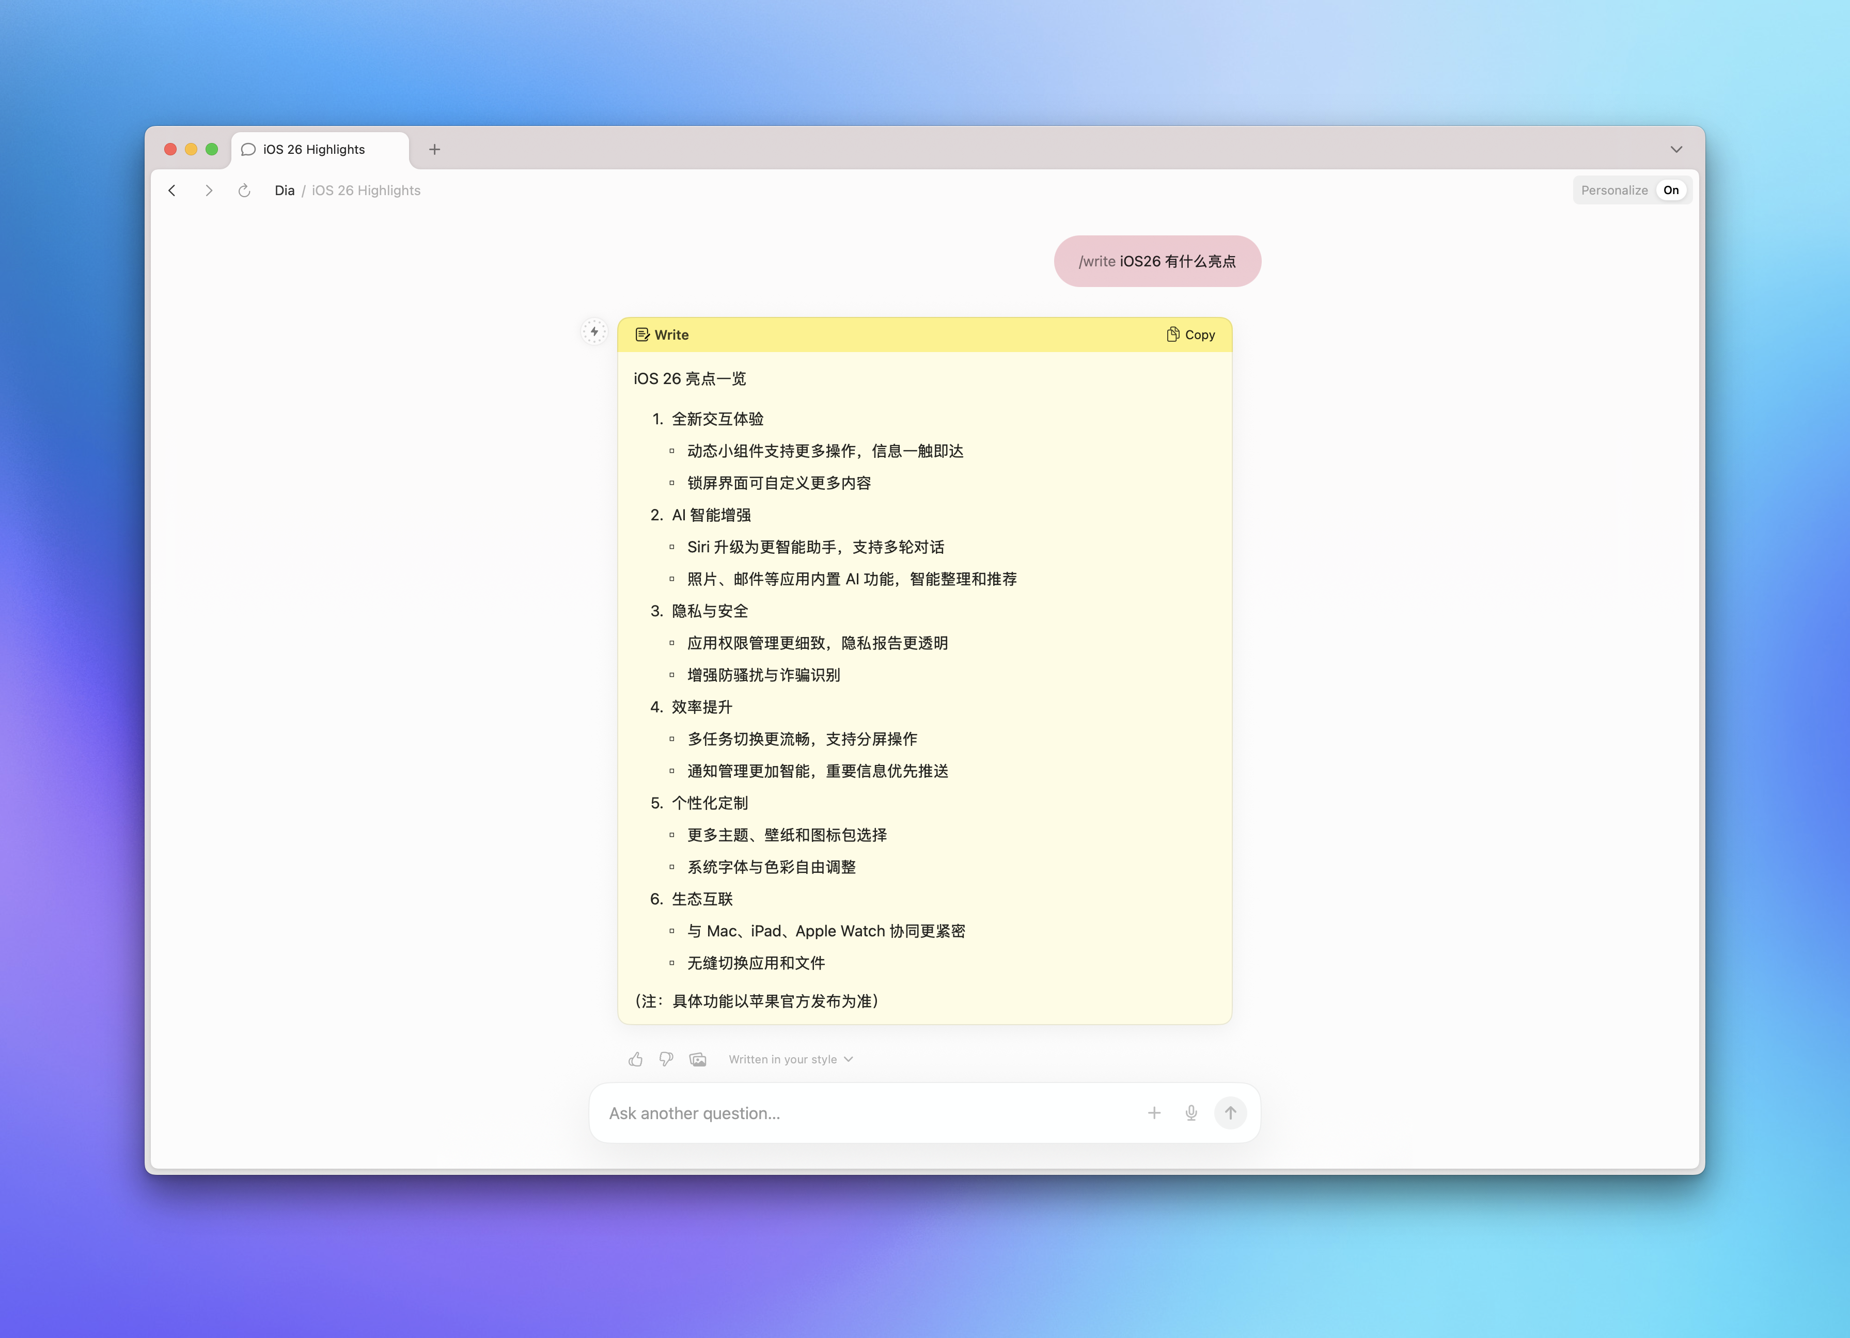Copy the written response
The image size is (1850, 1338).
click(x=1190, y=334)
